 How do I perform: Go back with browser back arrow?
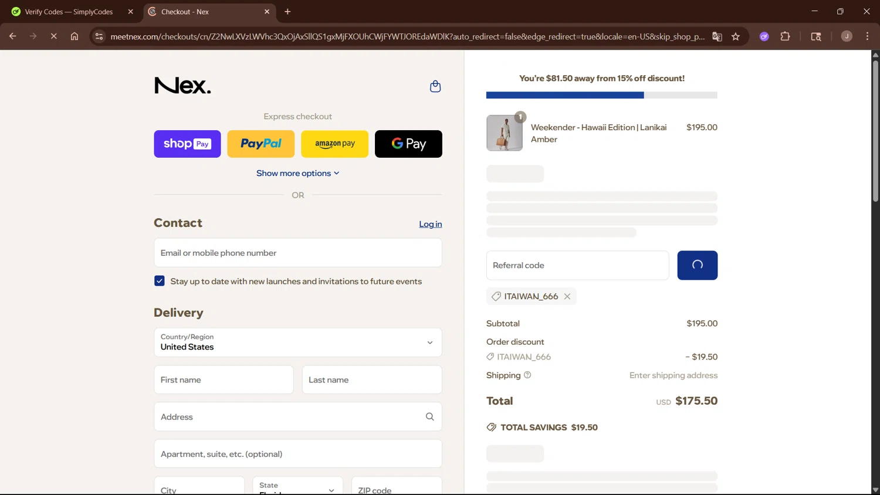pos(12,36)
